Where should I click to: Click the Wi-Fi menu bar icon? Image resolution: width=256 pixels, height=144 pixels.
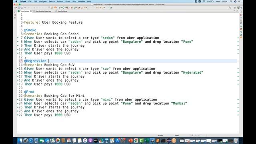[204, 2]
